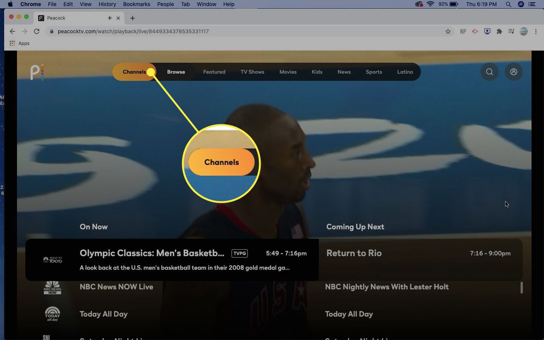This screenshot has height=340, width=544.
Task: Open the File menu
Action: 52,4
